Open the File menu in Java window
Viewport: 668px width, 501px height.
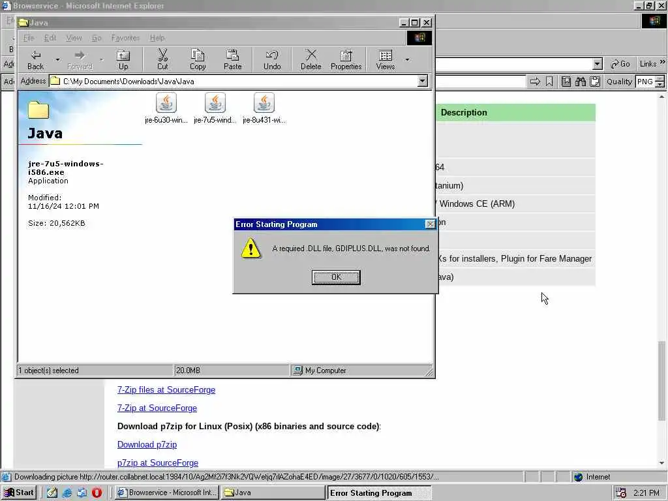(x=29, y=38)
